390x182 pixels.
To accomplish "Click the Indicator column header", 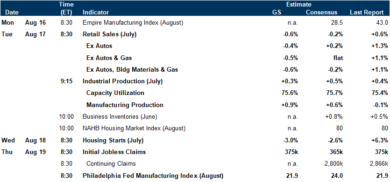I will pyautogui.click(x=95, y=13).
